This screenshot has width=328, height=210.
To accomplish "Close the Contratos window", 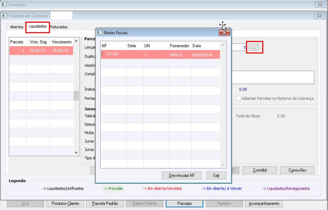I will [x=320, y=4].
